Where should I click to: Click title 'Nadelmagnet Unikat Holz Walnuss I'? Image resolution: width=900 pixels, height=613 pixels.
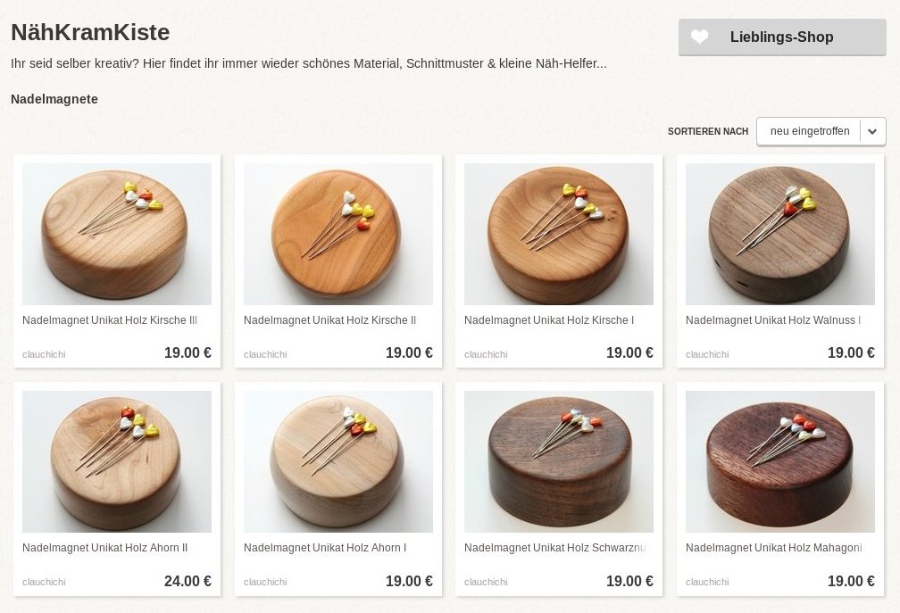(773, 320)
